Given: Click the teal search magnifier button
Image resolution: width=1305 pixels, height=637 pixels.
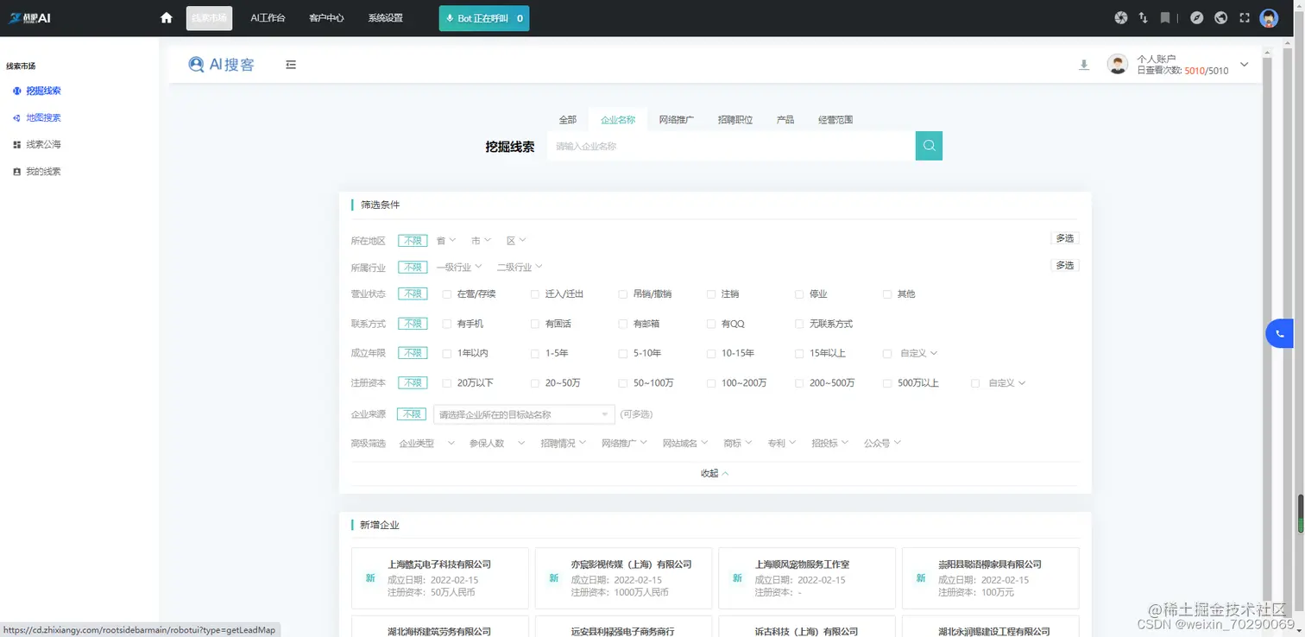Looking at the screenshot, I should pyautogui.click(x=929, y=146).
